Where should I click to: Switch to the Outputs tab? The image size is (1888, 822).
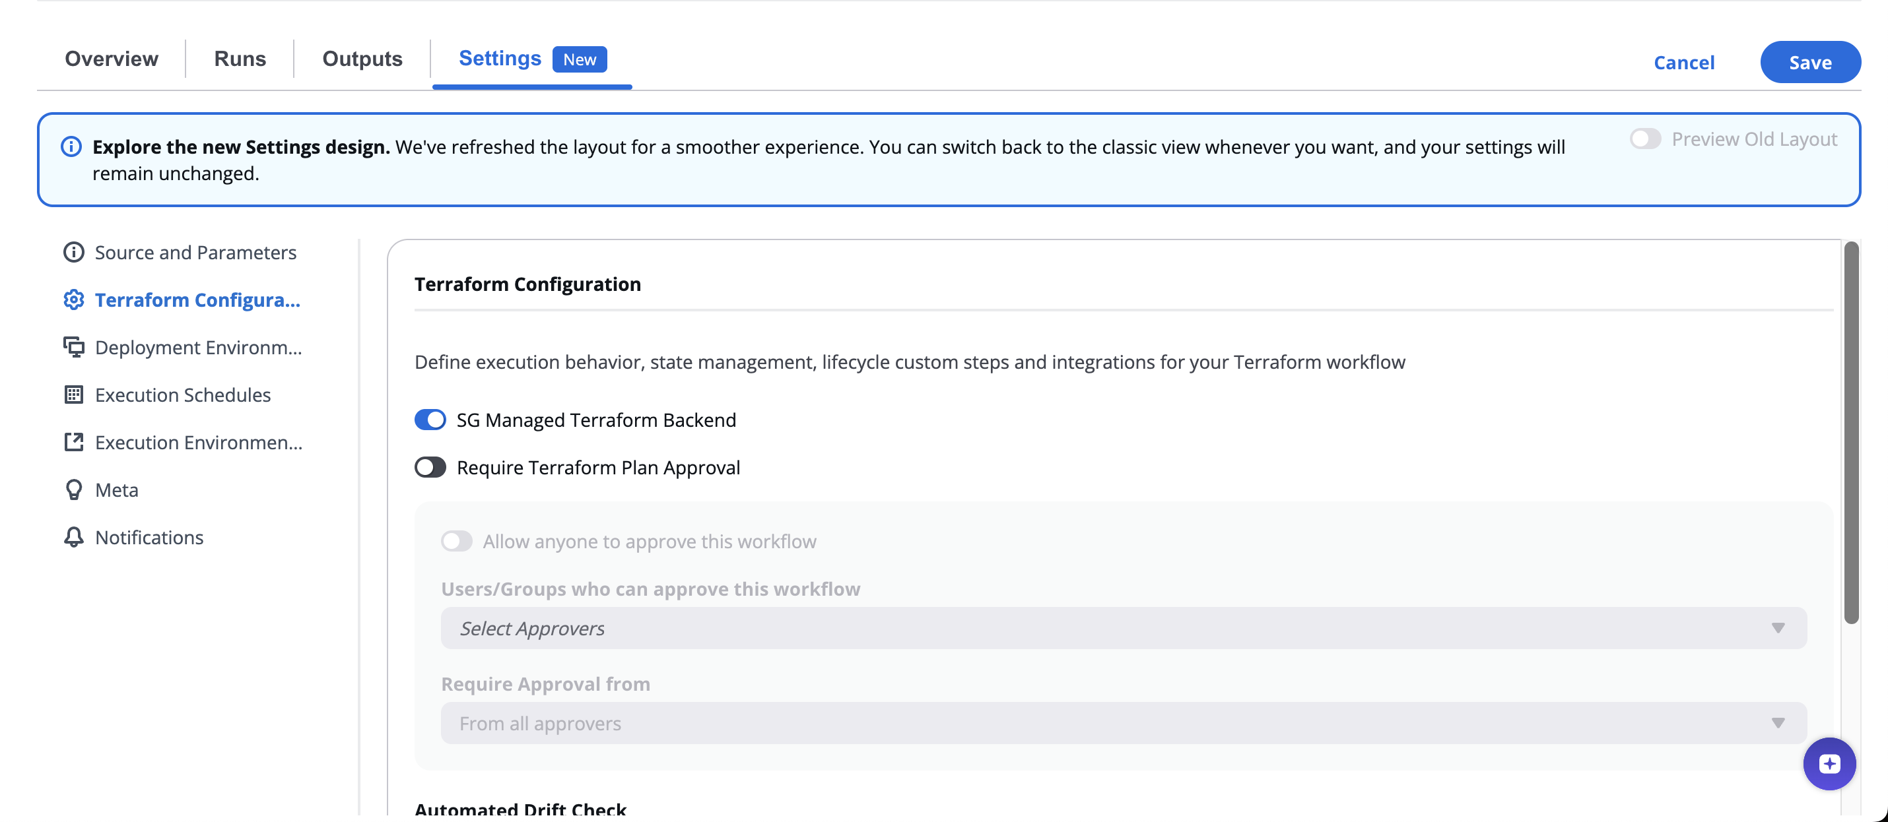362,59
